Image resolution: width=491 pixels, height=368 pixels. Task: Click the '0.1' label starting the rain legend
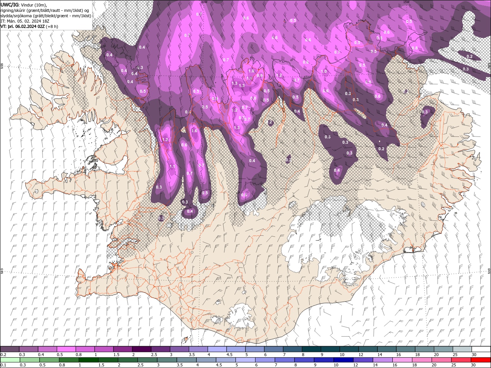[3, 365]
